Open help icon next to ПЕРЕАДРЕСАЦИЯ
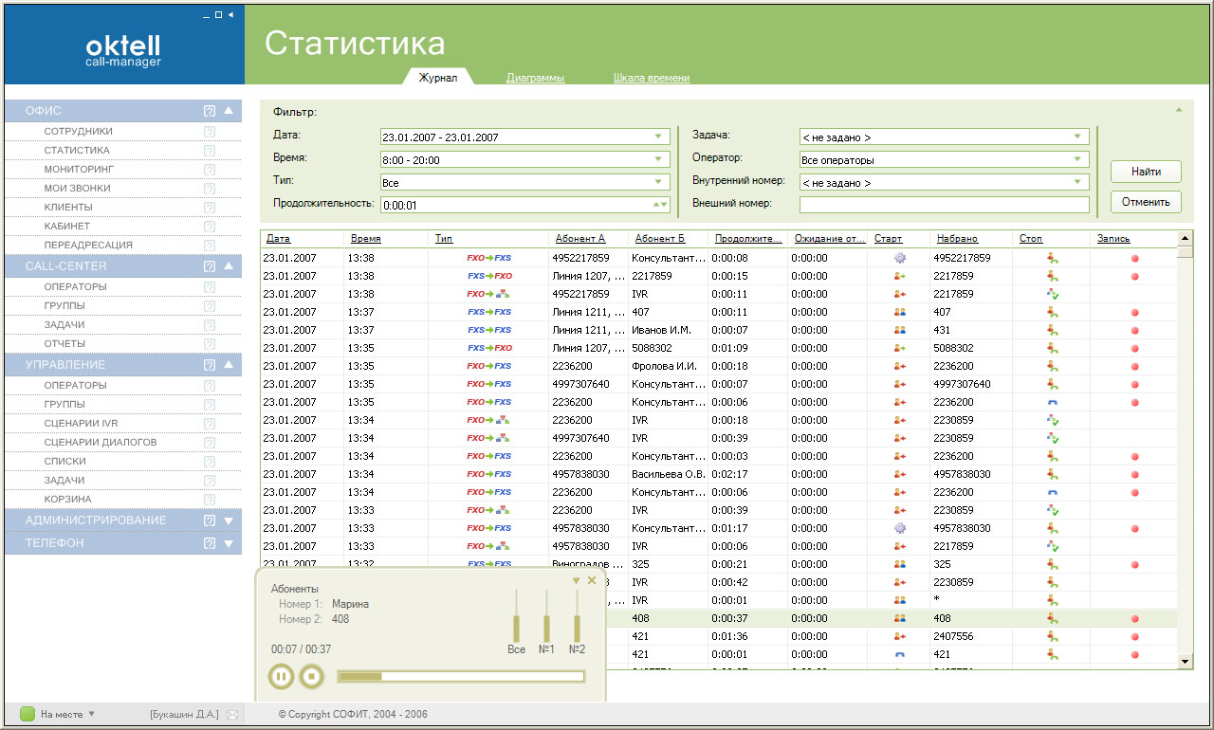 (x=210, y=246)
